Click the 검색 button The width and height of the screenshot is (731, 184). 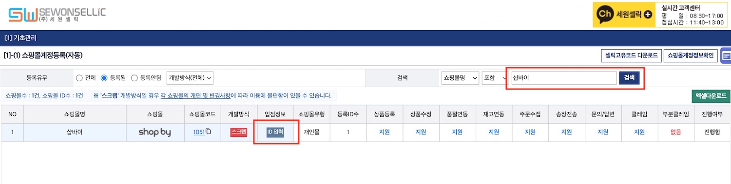pos(629,78)
